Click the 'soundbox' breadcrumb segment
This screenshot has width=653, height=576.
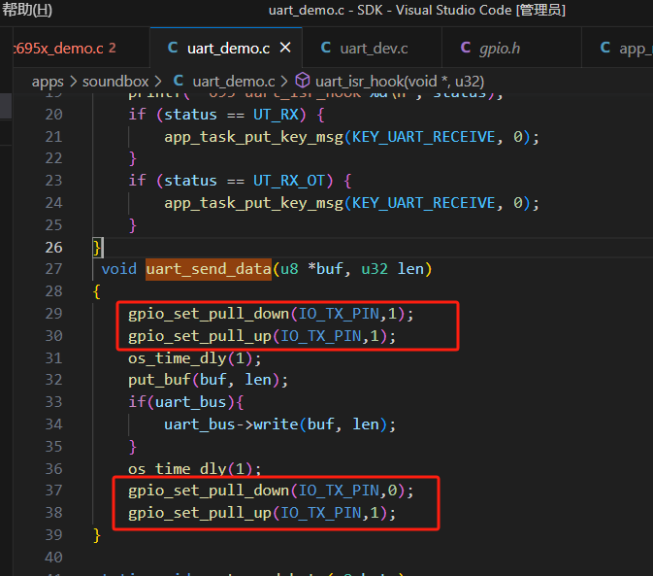click(x=115, y=82)
